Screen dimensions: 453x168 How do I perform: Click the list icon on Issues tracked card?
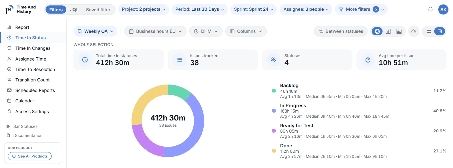[179, 60]
